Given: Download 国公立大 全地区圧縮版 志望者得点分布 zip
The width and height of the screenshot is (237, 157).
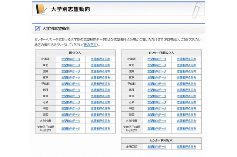Looking at the screenshot, I should pos(100,129).
